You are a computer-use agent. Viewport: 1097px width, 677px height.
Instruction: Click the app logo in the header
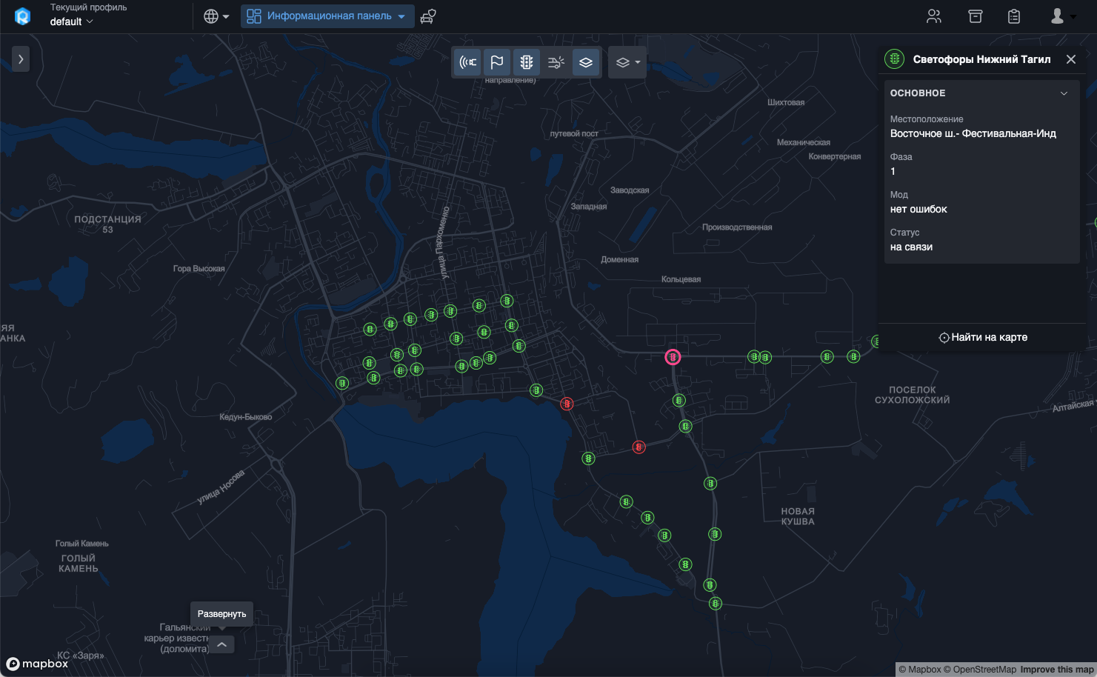tap(22, 16)
